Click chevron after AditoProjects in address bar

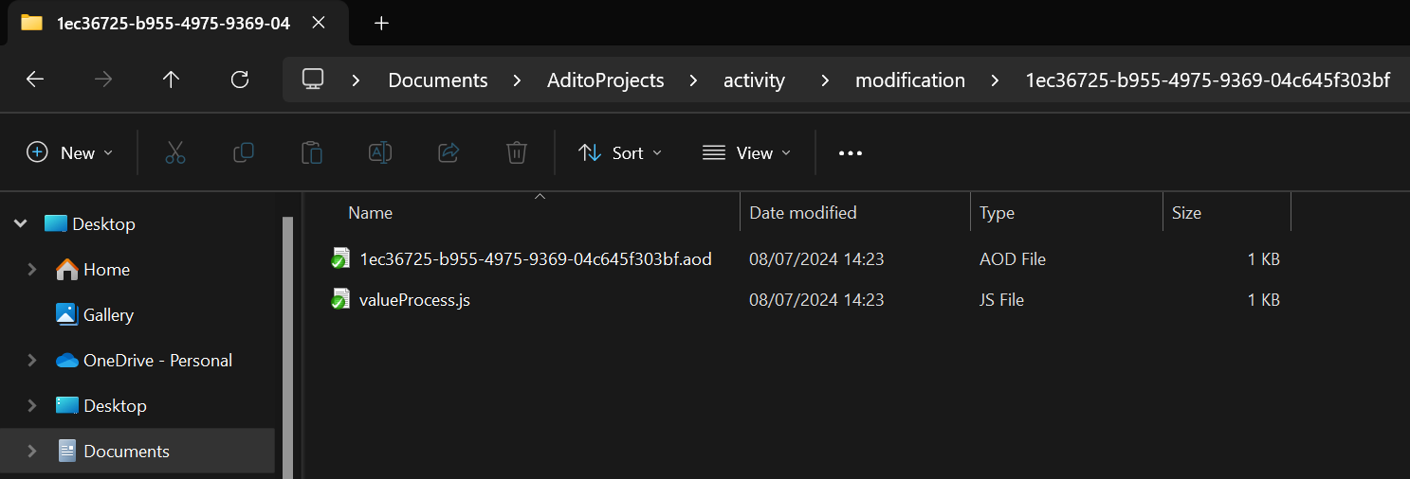click(694, 80)
